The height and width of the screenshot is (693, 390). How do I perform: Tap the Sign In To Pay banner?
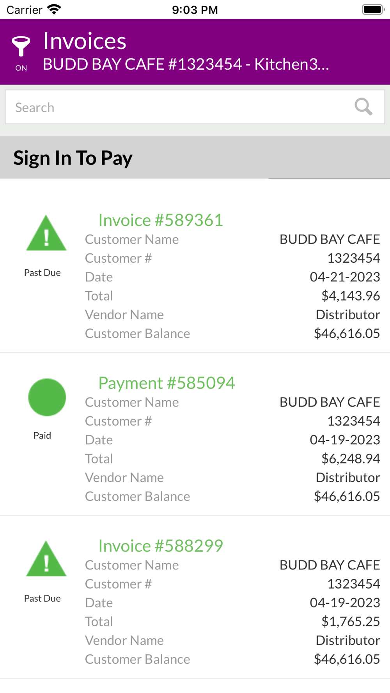(x=195, y=157)
